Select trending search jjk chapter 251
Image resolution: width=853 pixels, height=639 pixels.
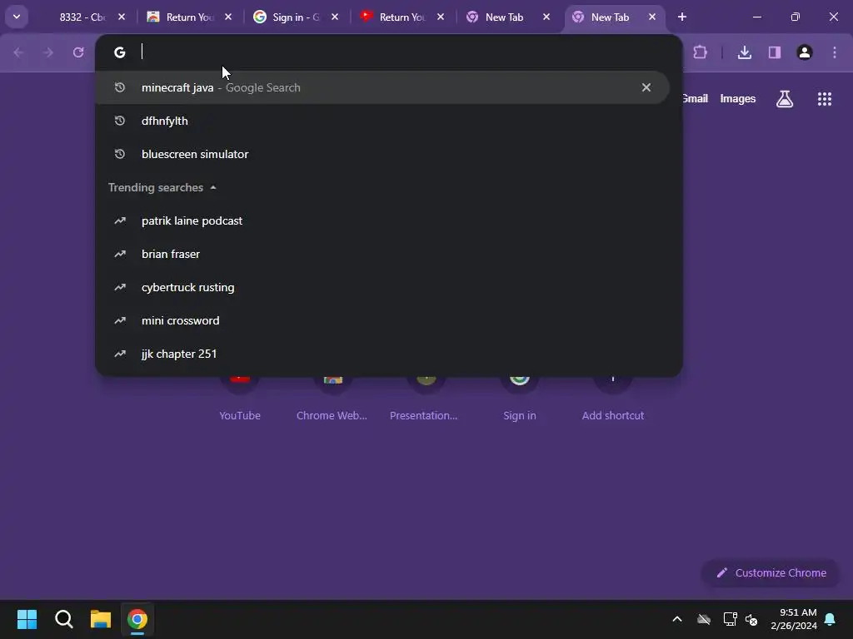click(x=382, y=354)
